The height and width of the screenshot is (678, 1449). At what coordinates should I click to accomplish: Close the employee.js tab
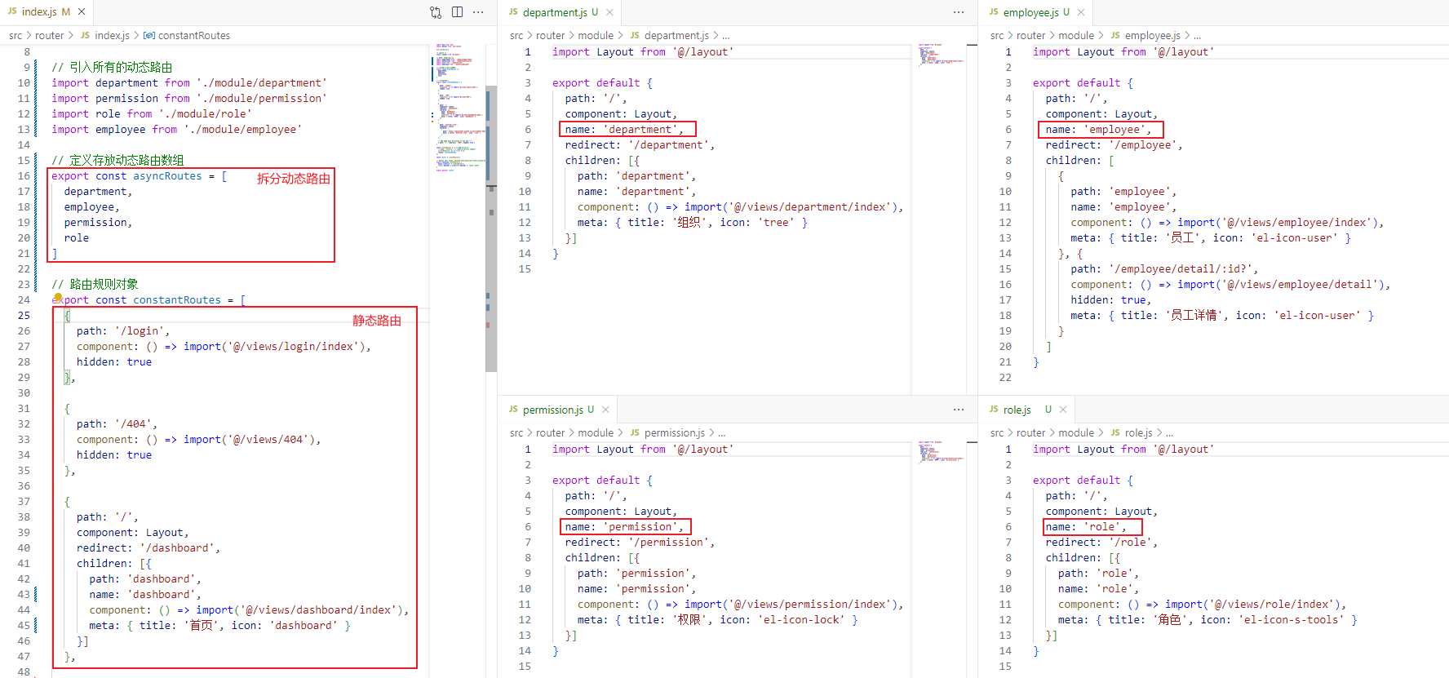[x=1081, y=12]
